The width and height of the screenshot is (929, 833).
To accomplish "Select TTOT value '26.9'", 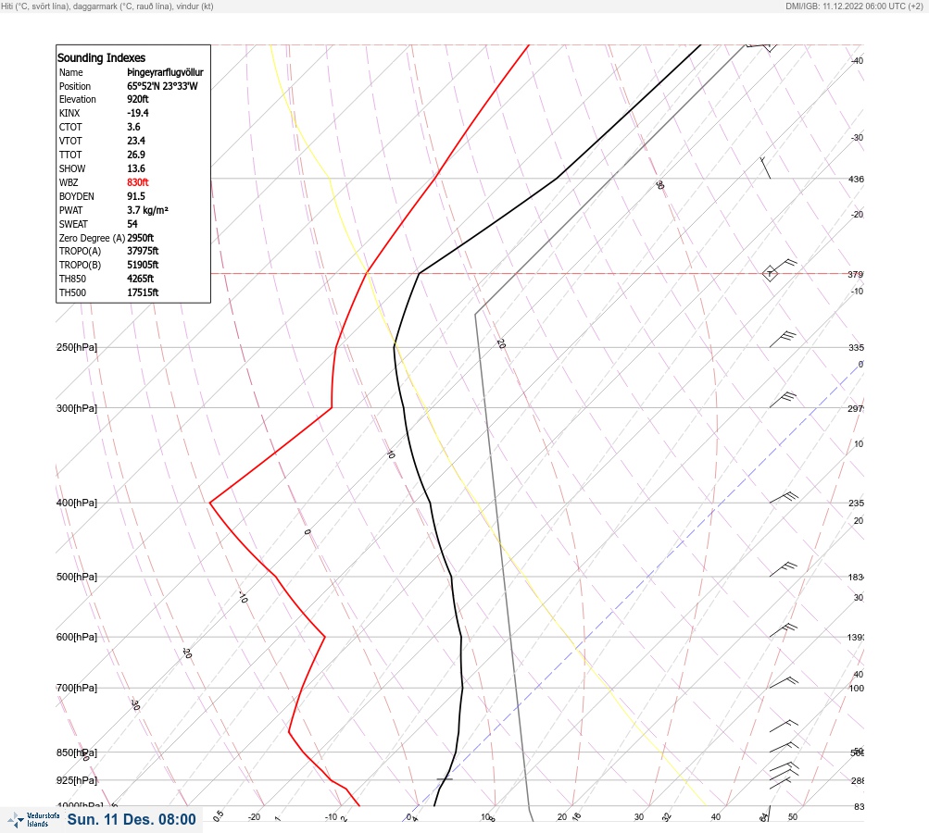I will (x=136, y=155).
